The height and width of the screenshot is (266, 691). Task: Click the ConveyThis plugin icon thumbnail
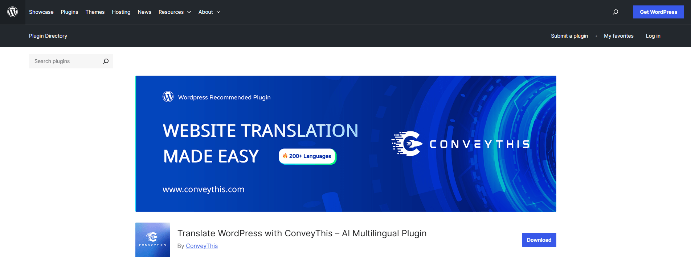point(153,240)
